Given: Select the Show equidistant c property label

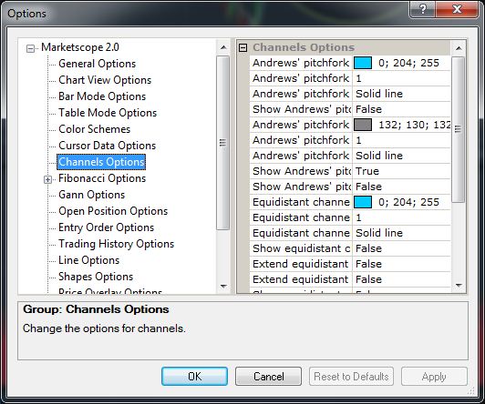Looking at the screenshot, I should pos(301,248).
